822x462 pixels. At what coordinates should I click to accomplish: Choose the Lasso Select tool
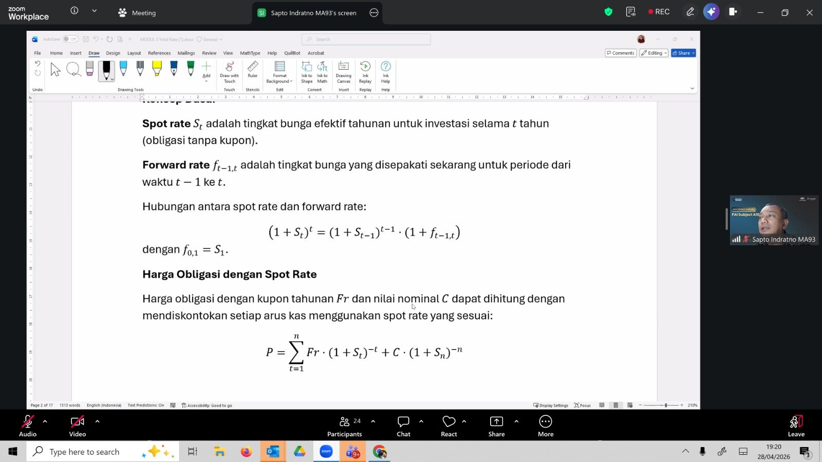pos(73,69)
